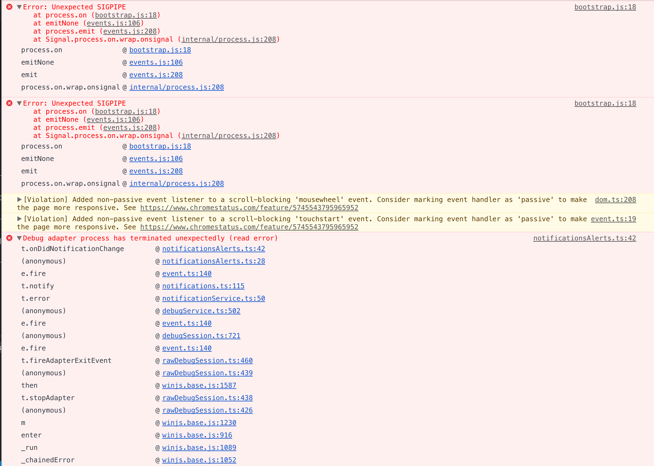Open notificationService.ts:50 from t.error frame

(214, 298)
